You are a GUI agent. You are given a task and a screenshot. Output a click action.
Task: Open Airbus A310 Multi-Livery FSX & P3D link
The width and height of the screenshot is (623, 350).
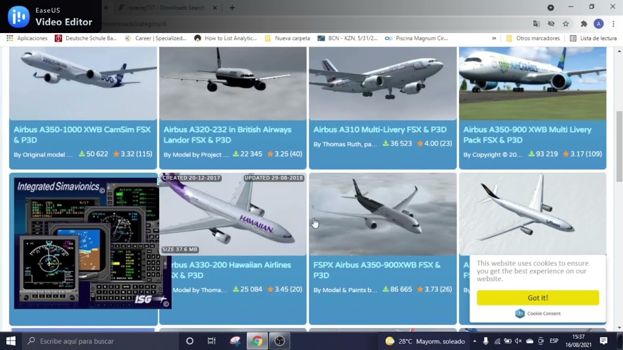point(380,130)
